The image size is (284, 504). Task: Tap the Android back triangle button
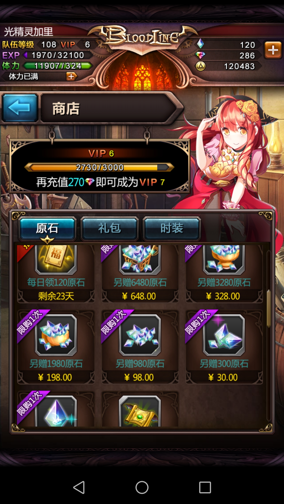[79, 487]
